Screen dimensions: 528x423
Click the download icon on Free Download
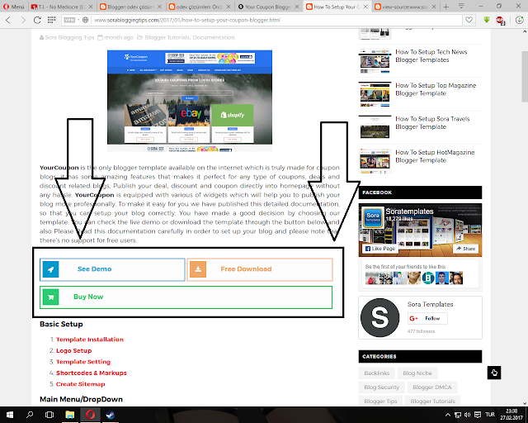(x=198, y=269)
